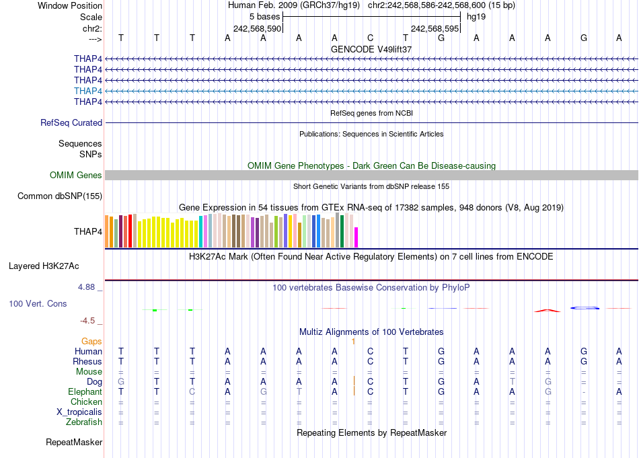This screenshot has height=458, width=639.
Task: Click the blue conservation box in PhyloP track
Action: (x=585, y=307)
